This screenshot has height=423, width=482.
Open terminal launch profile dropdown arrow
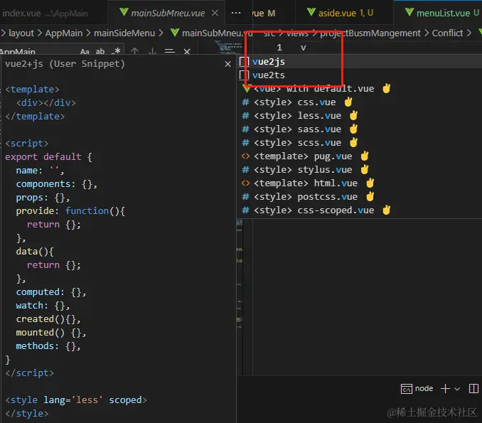click(x=457, y=389)
